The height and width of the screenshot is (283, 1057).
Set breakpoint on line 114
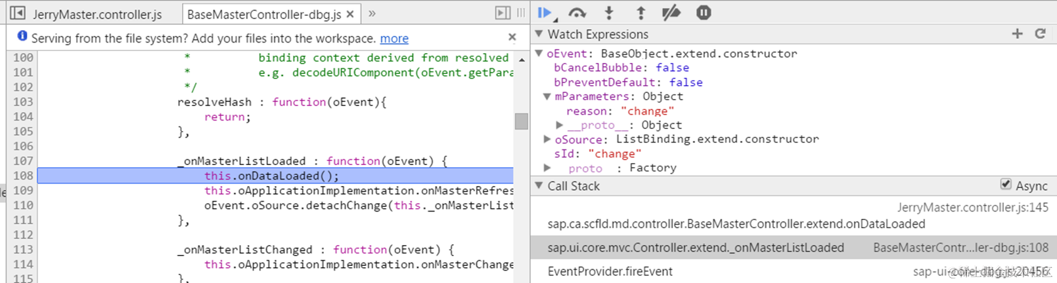pos(22,264)
